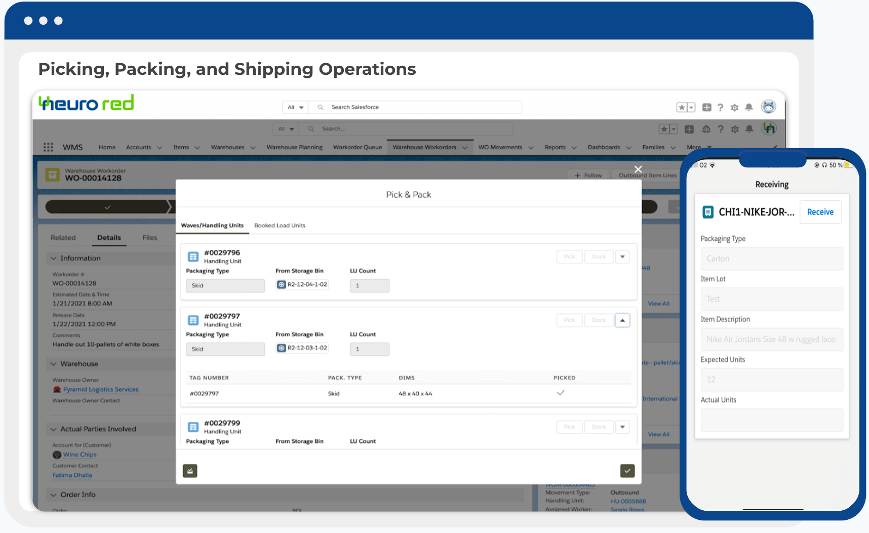
Task: Click the notifications bell in top header
Action: pos(749,107)
